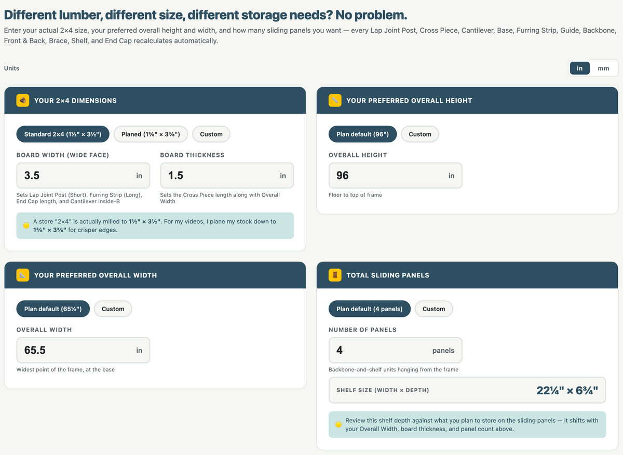Focus the Board Width input showing 3.5
The height and width of the screenshot is (455, 623).
tap(83, 176)
